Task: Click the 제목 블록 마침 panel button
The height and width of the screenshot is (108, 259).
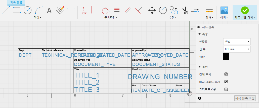Action: [x=245, y=98]
